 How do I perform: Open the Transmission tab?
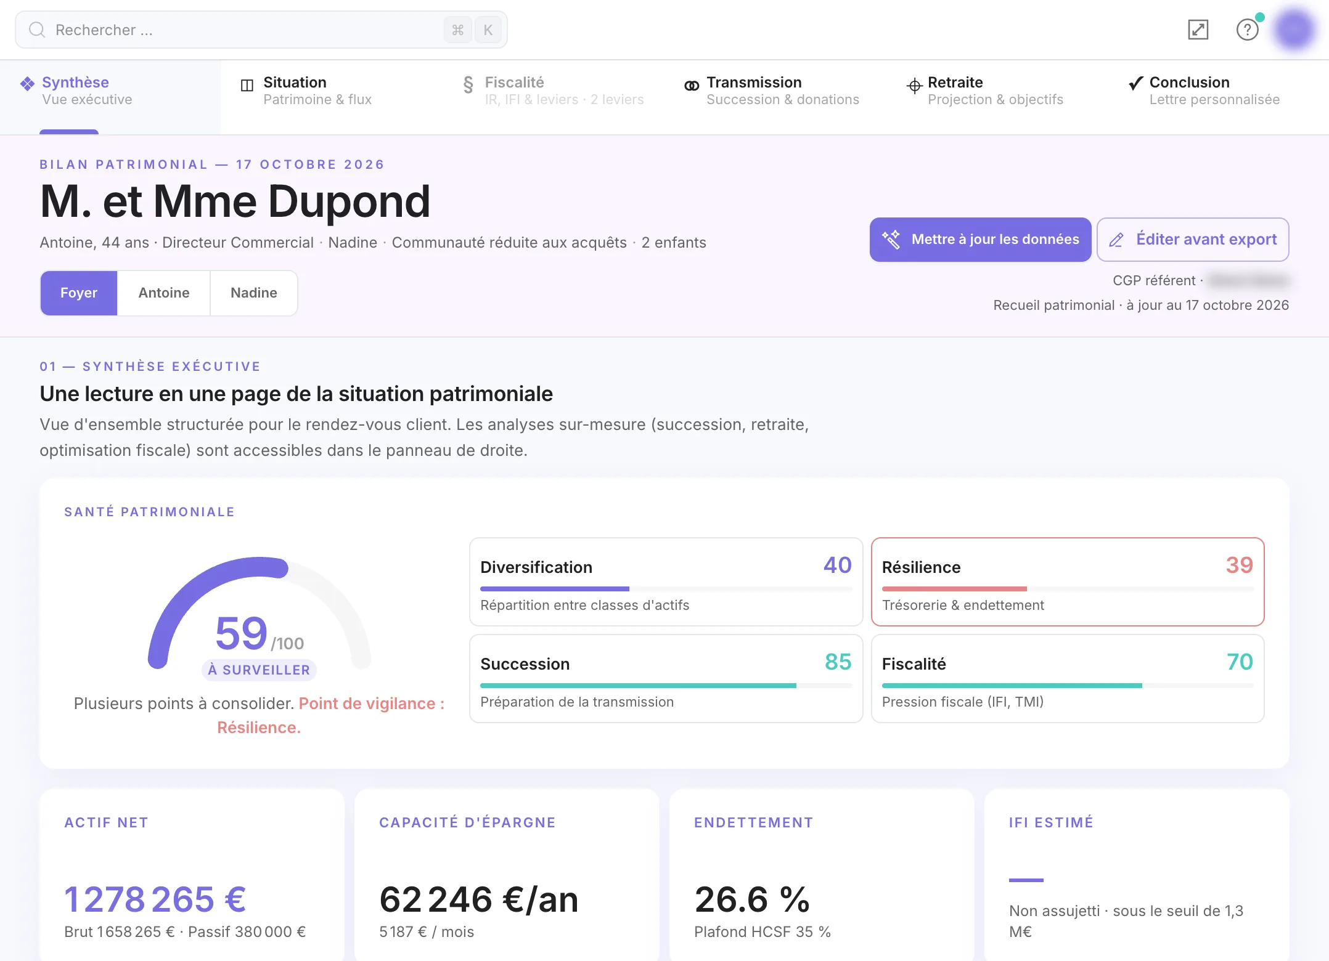click(x=775, y=97)
